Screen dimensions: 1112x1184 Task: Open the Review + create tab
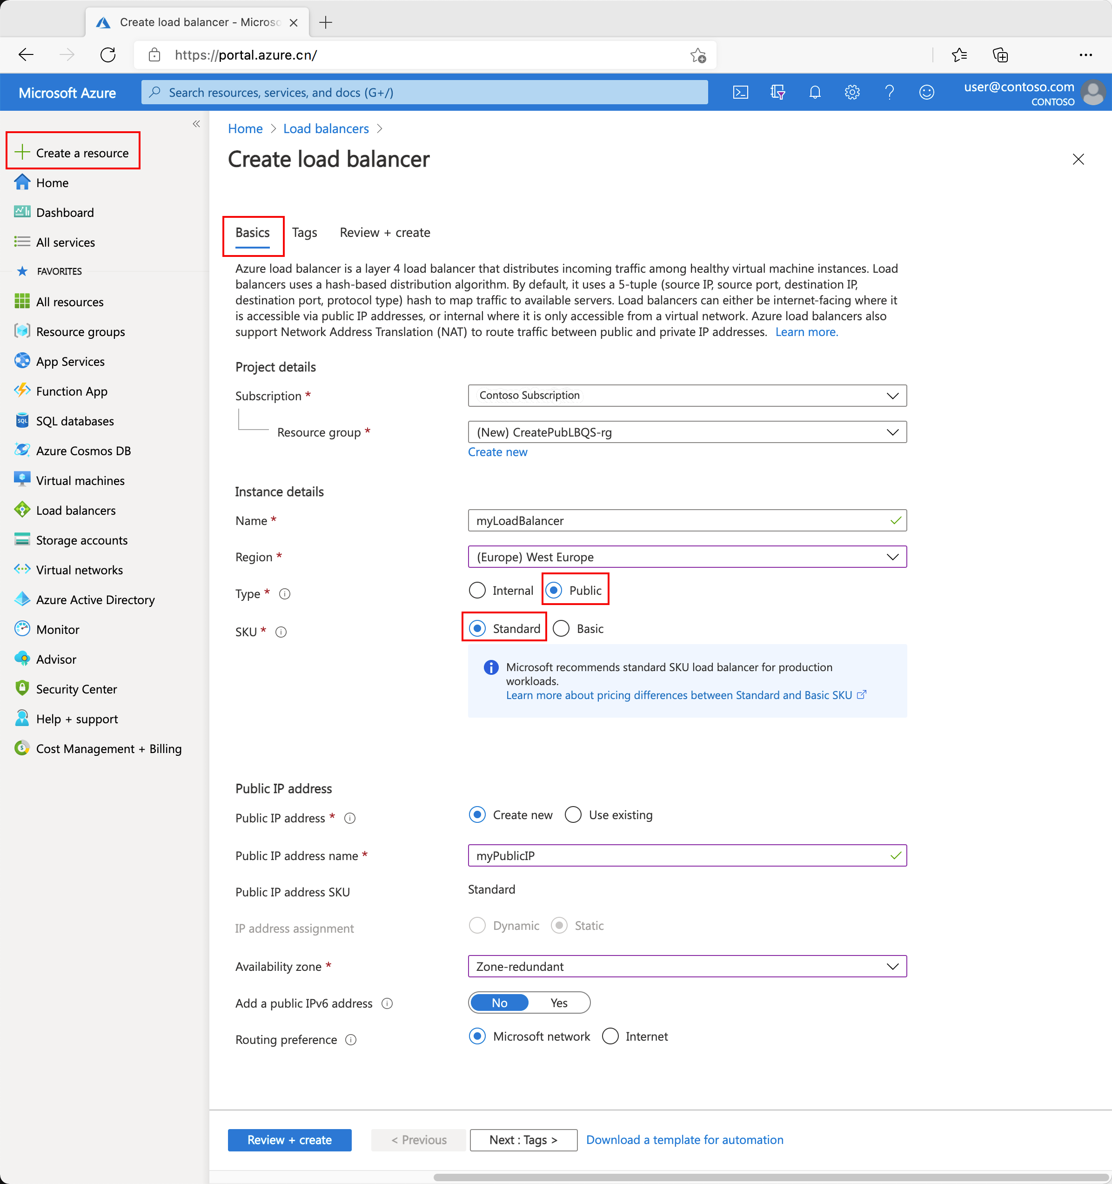(x=385, y=233)
